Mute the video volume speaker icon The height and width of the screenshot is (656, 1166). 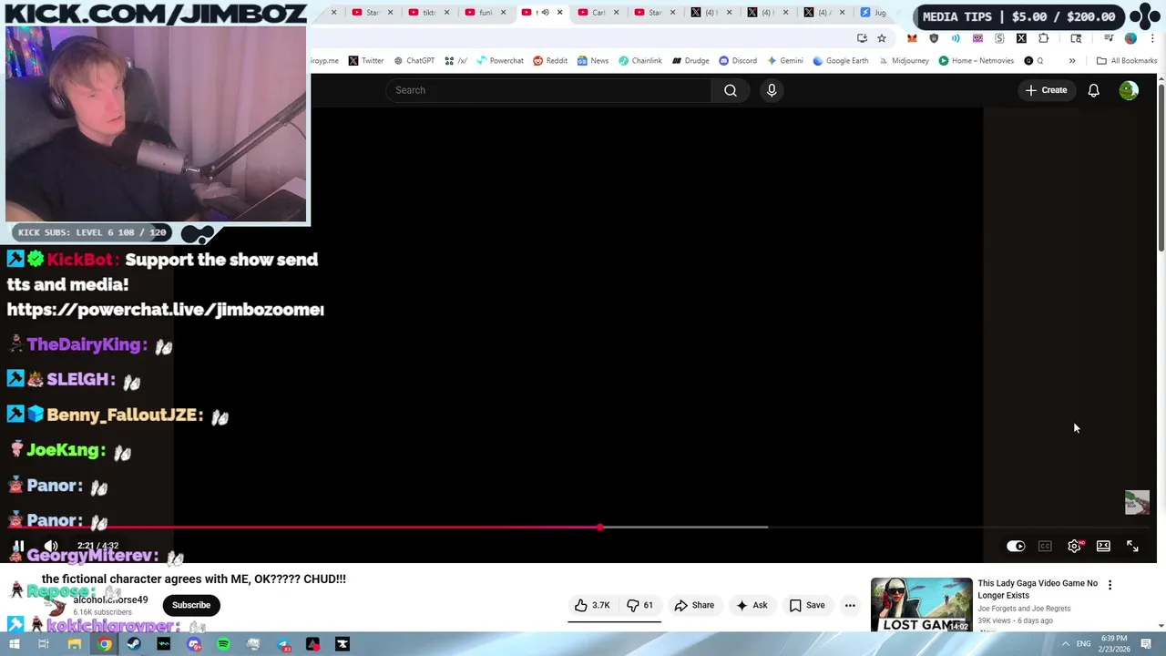pos(51,546)
